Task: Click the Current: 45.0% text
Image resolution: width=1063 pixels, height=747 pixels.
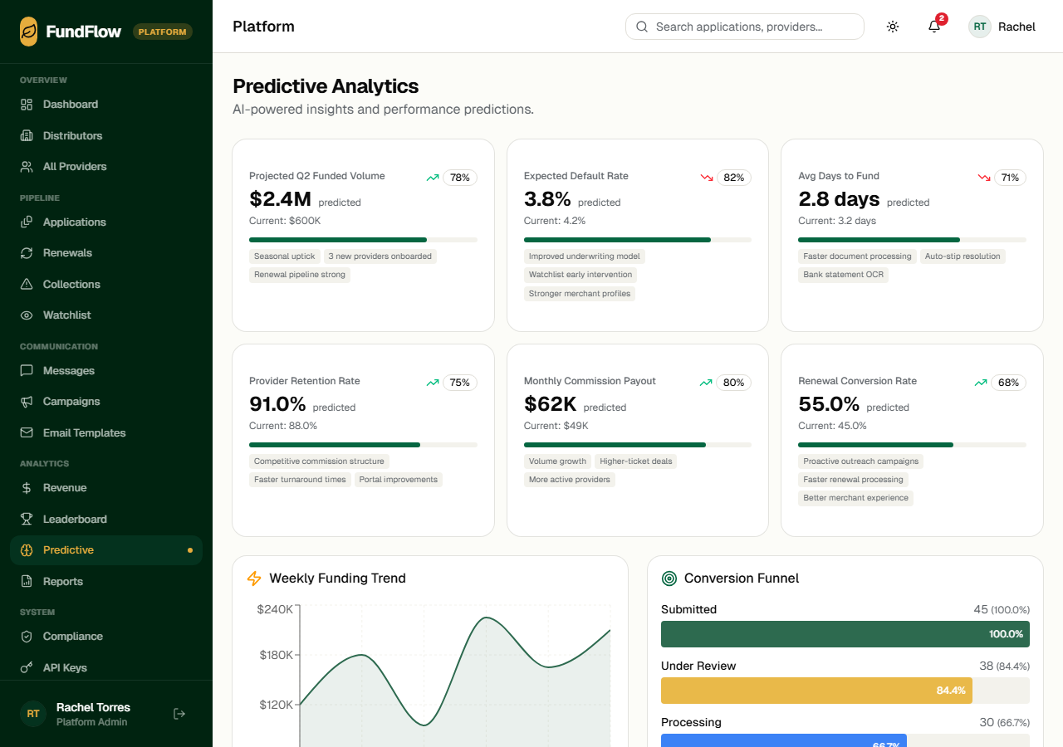Action: [x=832, y=426]
